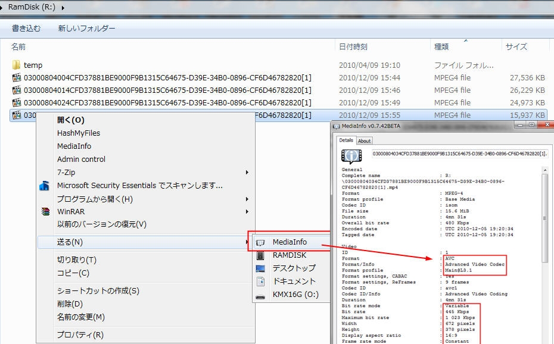554x344 pixels.
Task: Click the Microsoft Security Essentials icon in the context menu
Action: 45,186
